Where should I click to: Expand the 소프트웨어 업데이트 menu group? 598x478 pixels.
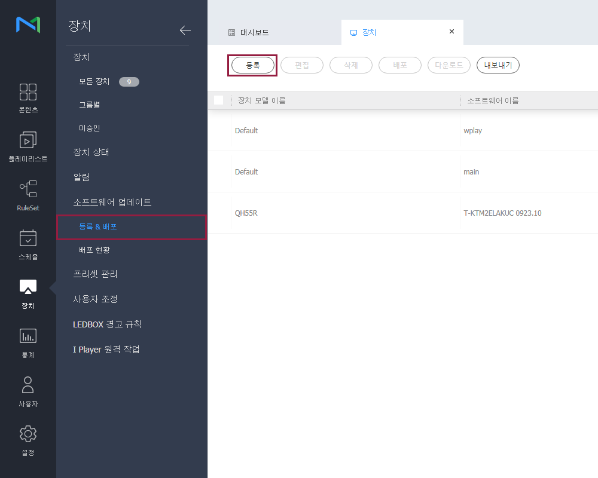(x=112, y=202)
